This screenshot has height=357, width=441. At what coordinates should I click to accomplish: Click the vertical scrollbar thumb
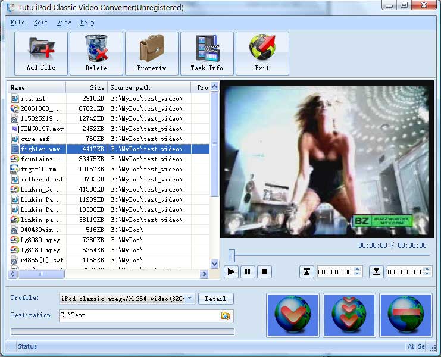click(215, 145)
